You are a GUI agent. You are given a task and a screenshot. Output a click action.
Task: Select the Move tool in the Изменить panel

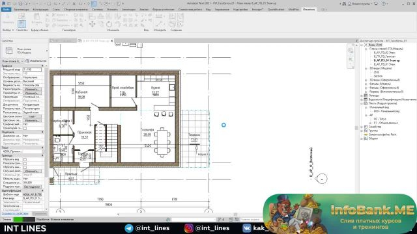(93, 24)
